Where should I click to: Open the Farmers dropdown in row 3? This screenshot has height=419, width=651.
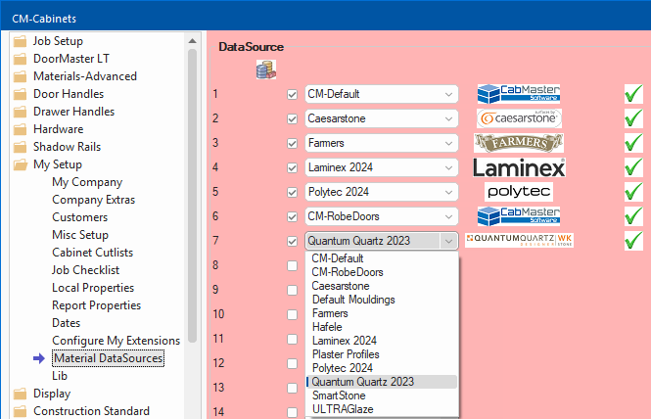pyautogui.click(x=448, y=143)
